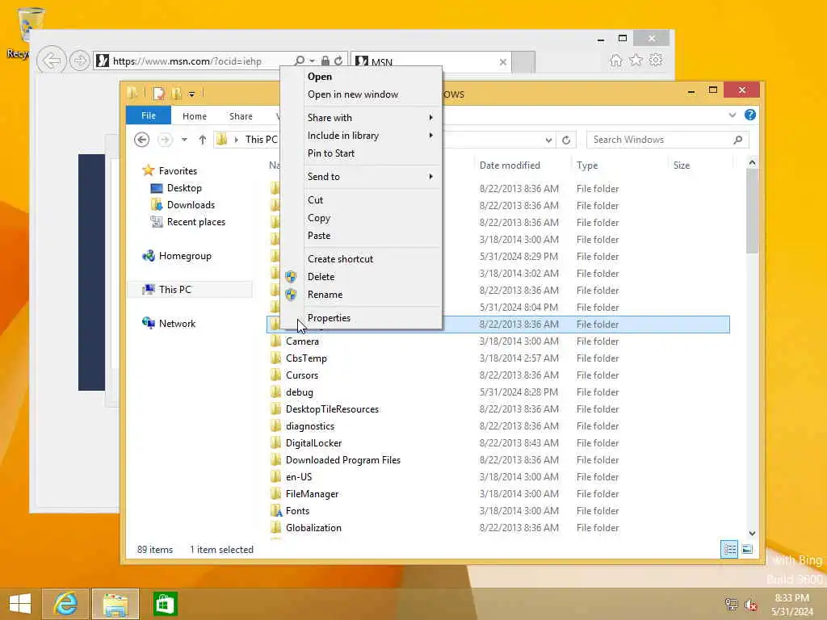
Task: Click the Search Windows field
Action: 667,140
